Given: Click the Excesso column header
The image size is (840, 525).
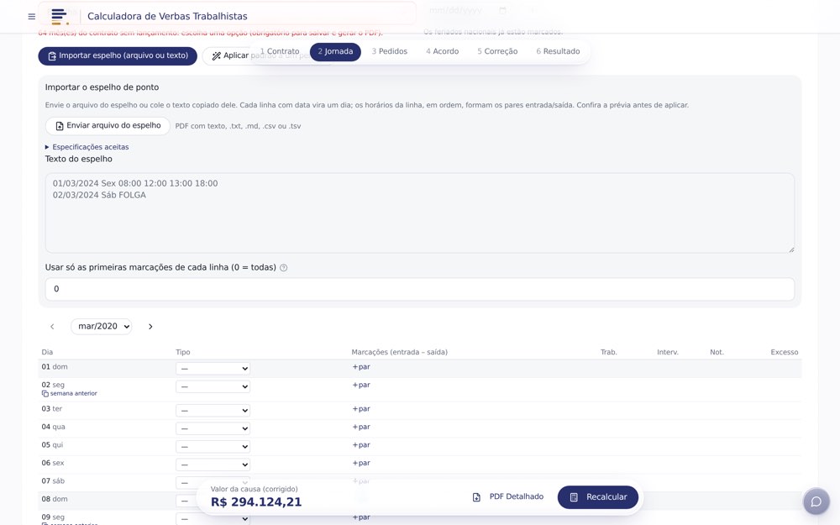Looking at the screenshot, I should pyautogui.click(x=785, y=352).
